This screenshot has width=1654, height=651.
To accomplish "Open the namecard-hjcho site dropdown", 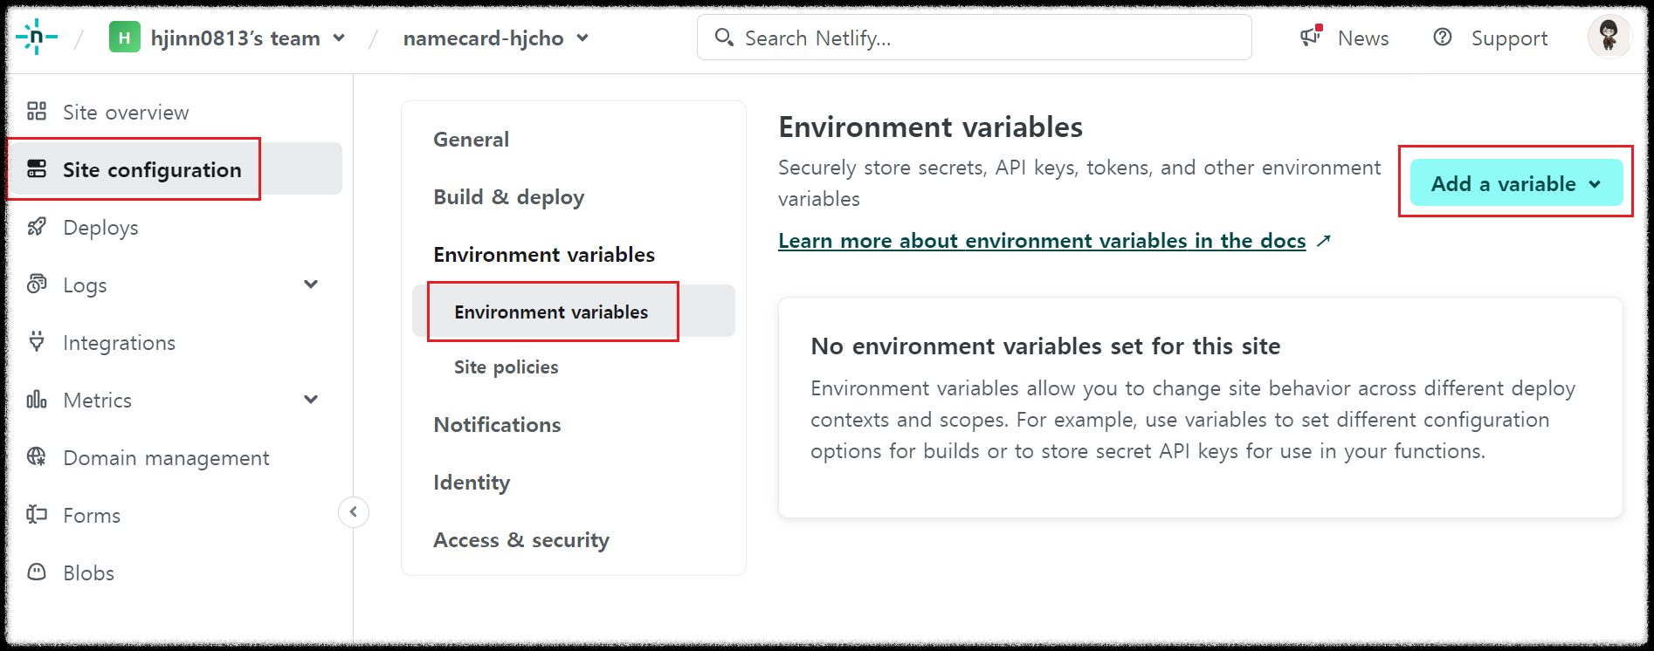I will click(582, 38).
